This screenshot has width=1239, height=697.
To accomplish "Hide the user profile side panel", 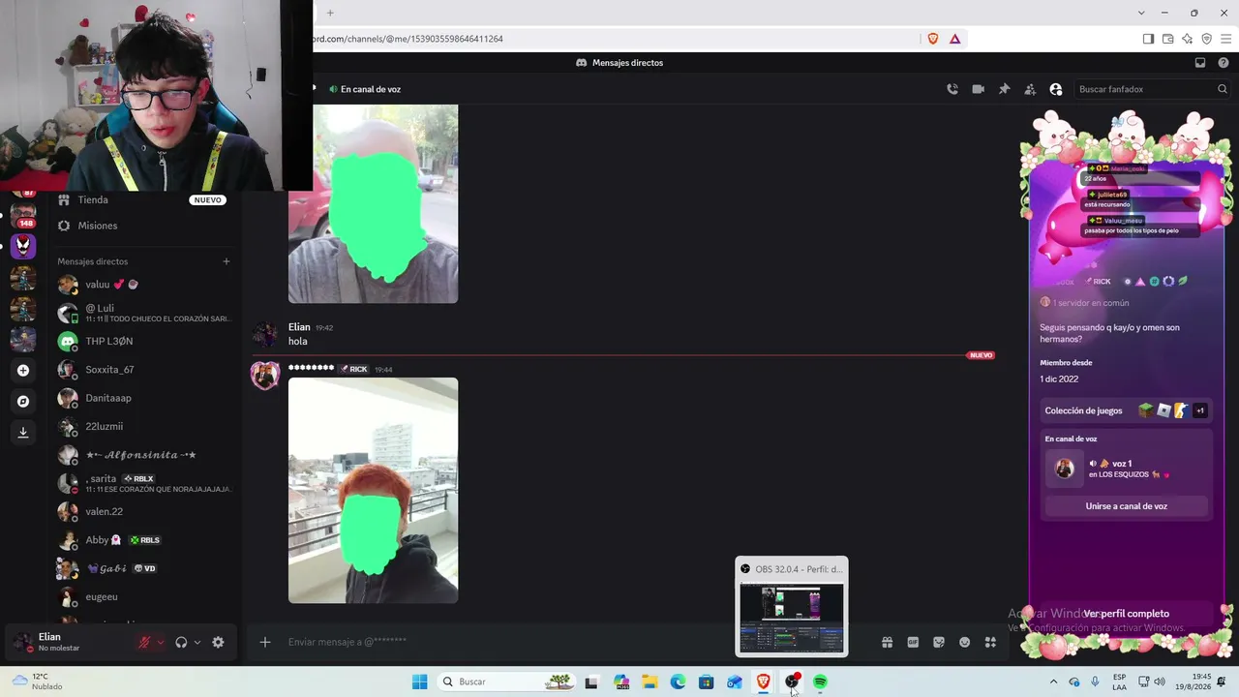I will click(x=1056, y=89).
